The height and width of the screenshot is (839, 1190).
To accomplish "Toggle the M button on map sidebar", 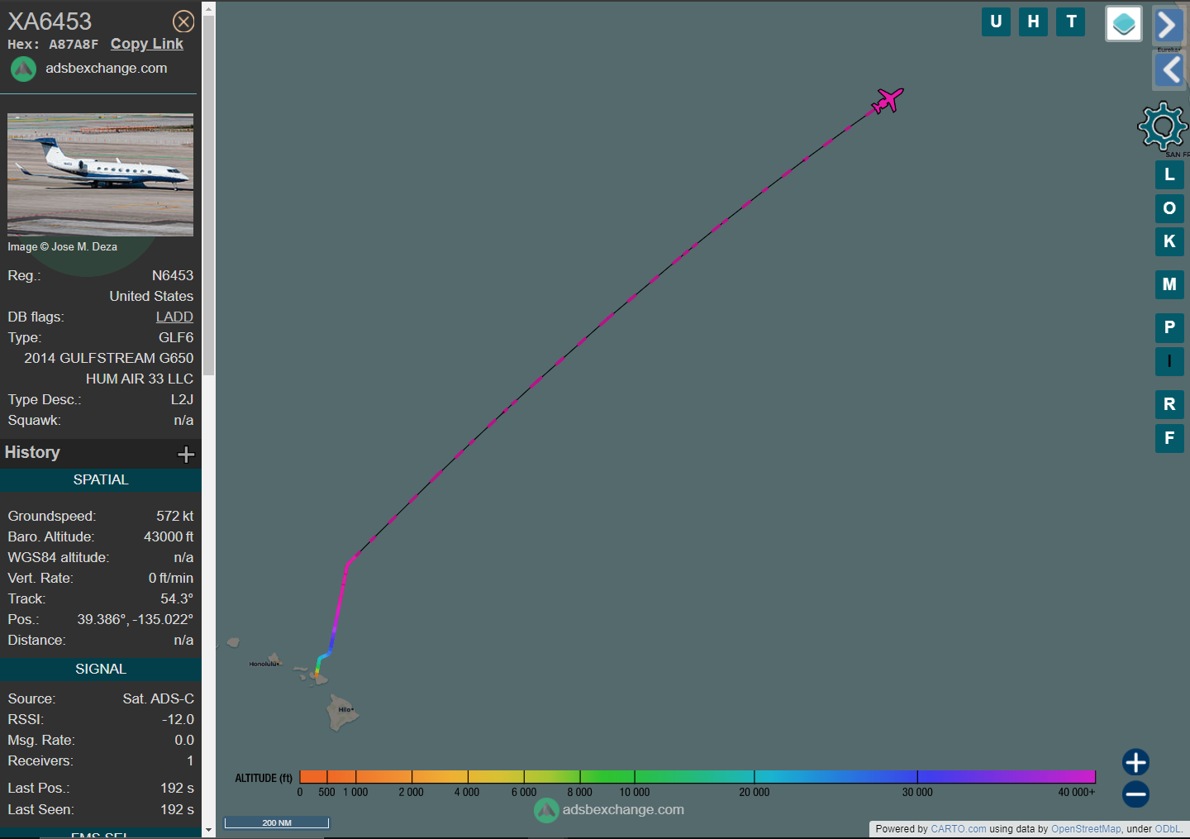I will [1169, 284].
